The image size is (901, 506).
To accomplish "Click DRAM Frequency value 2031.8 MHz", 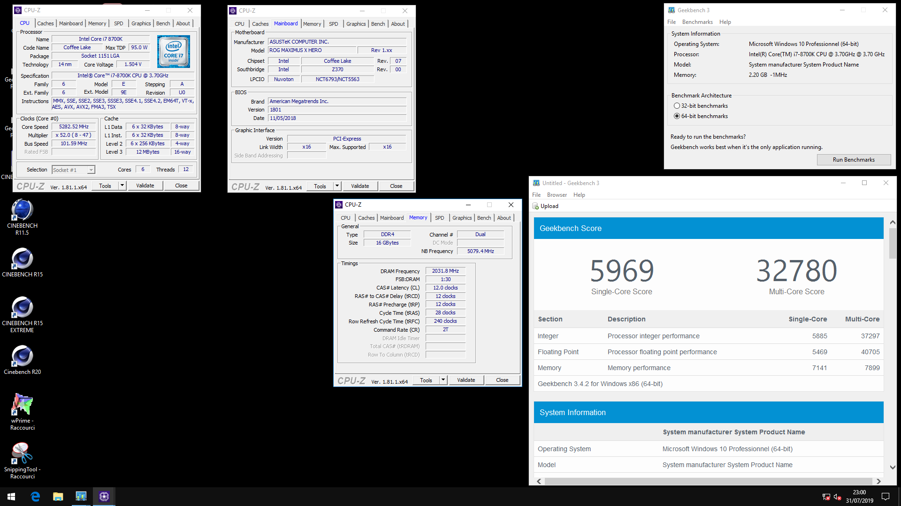I will coord(445,271).
